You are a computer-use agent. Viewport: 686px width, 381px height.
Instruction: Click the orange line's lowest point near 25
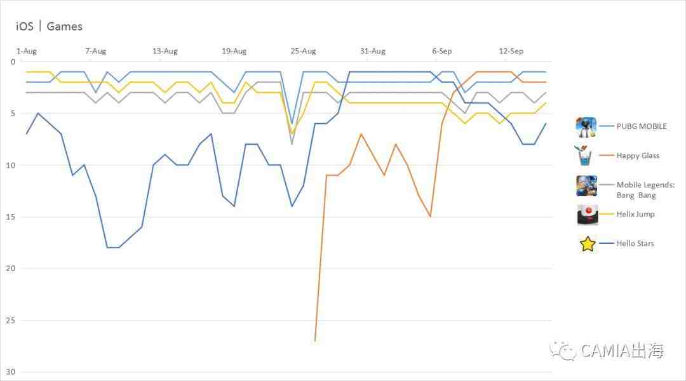(315, 341)
